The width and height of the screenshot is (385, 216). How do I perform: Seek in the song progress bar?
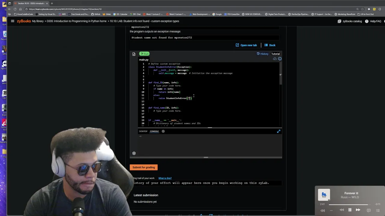350,204
